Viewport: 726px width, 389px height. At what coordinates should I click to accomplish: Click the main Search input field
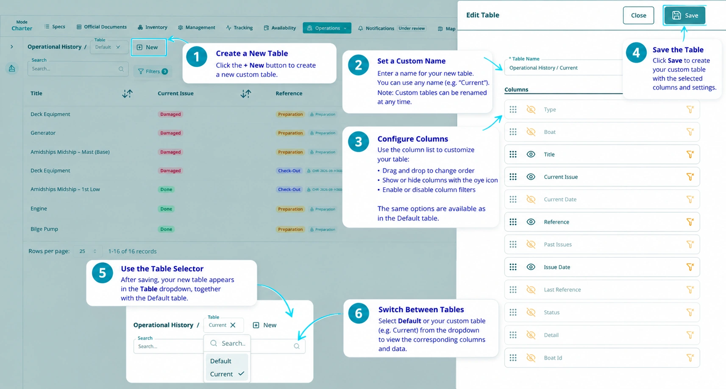click(x=78, y=69)
